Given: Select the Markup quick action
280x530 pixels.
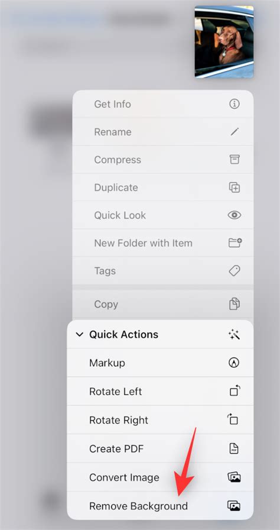Looking at the screenshot, I should tap(160, 363).
